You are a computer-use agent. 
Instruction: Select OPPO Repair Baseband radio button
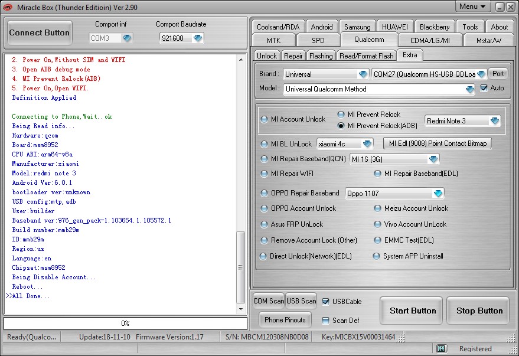[x=264, y=193]
